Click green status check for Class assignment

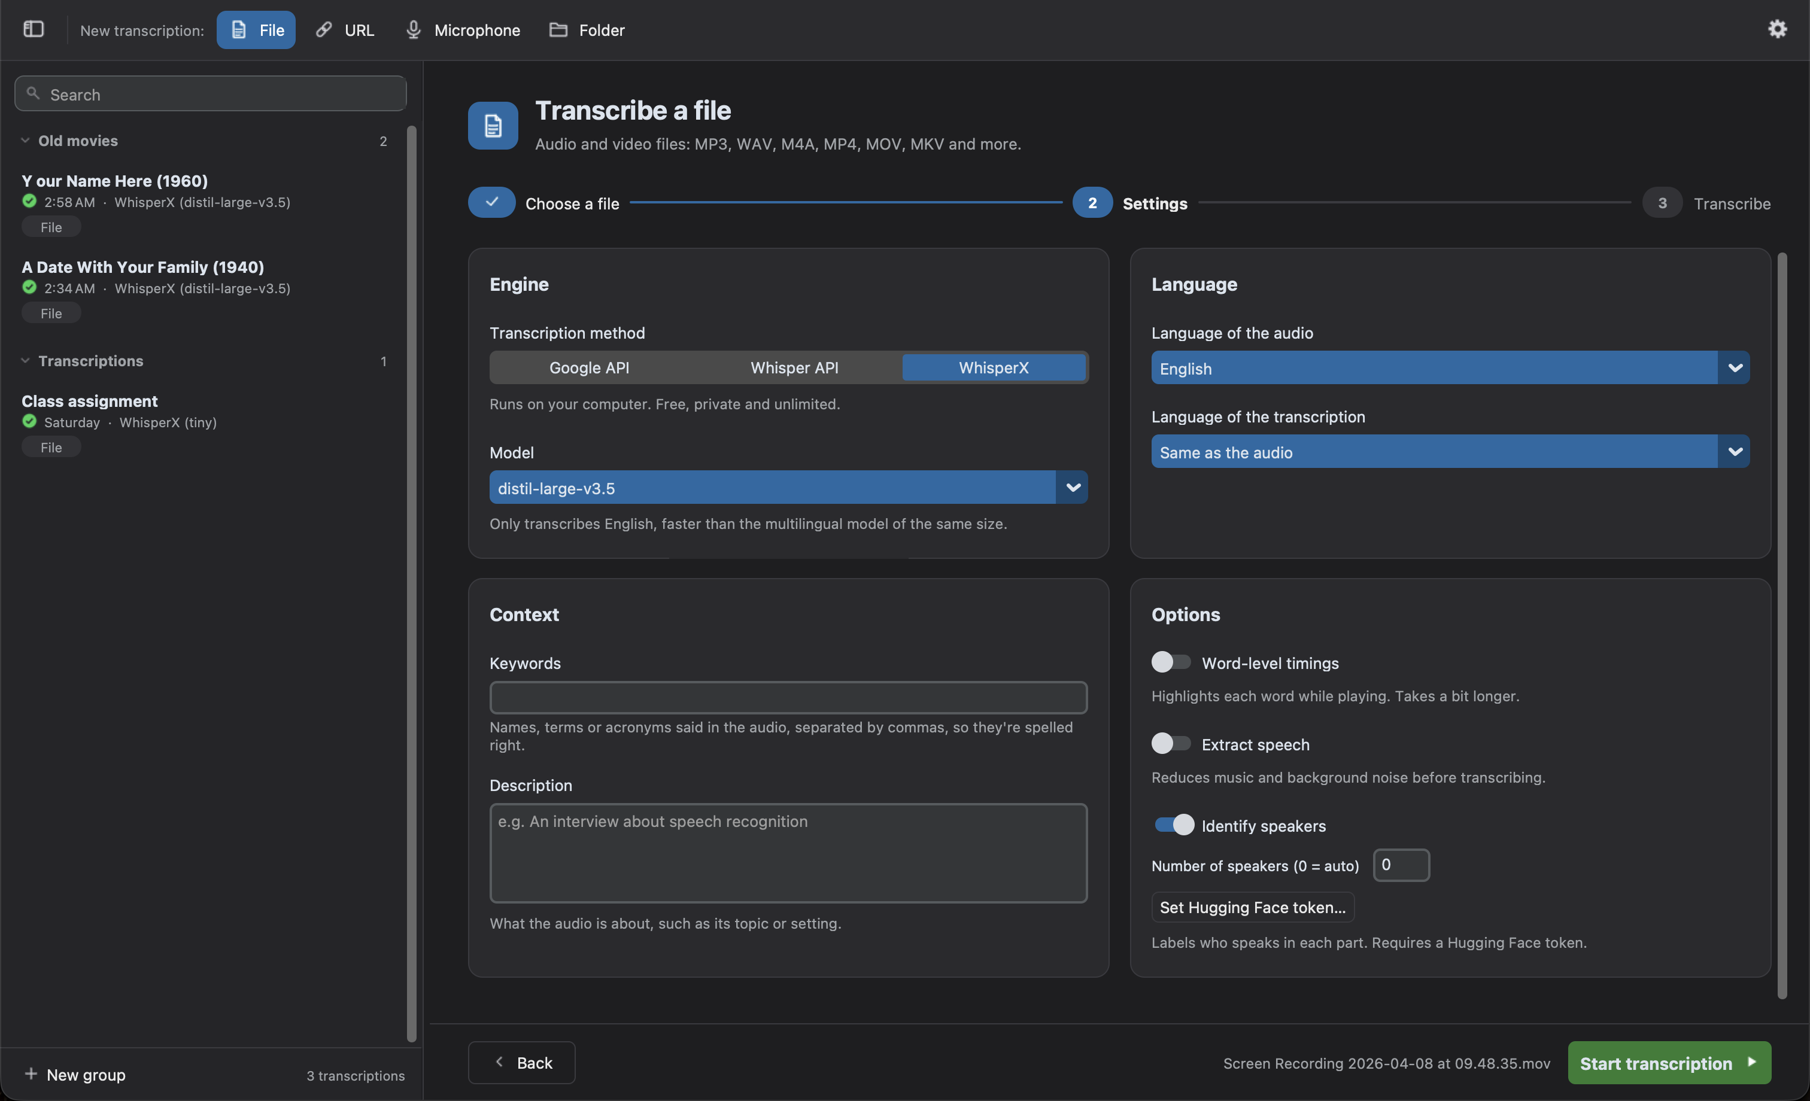click(29, 422)
